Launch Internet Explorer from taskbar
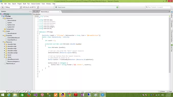Image resolution: width=173 pixels, height=97 pixels. point(9,95)
